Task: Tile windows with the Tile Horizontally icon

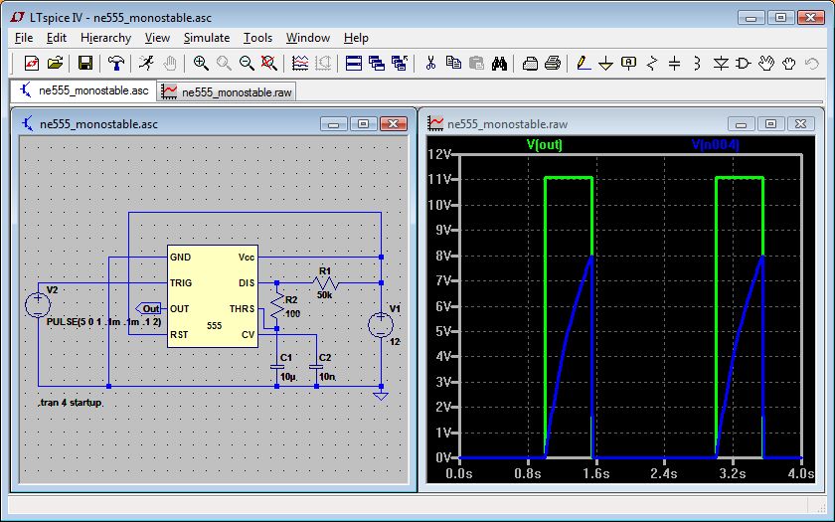Action: [x=354, y=64]
